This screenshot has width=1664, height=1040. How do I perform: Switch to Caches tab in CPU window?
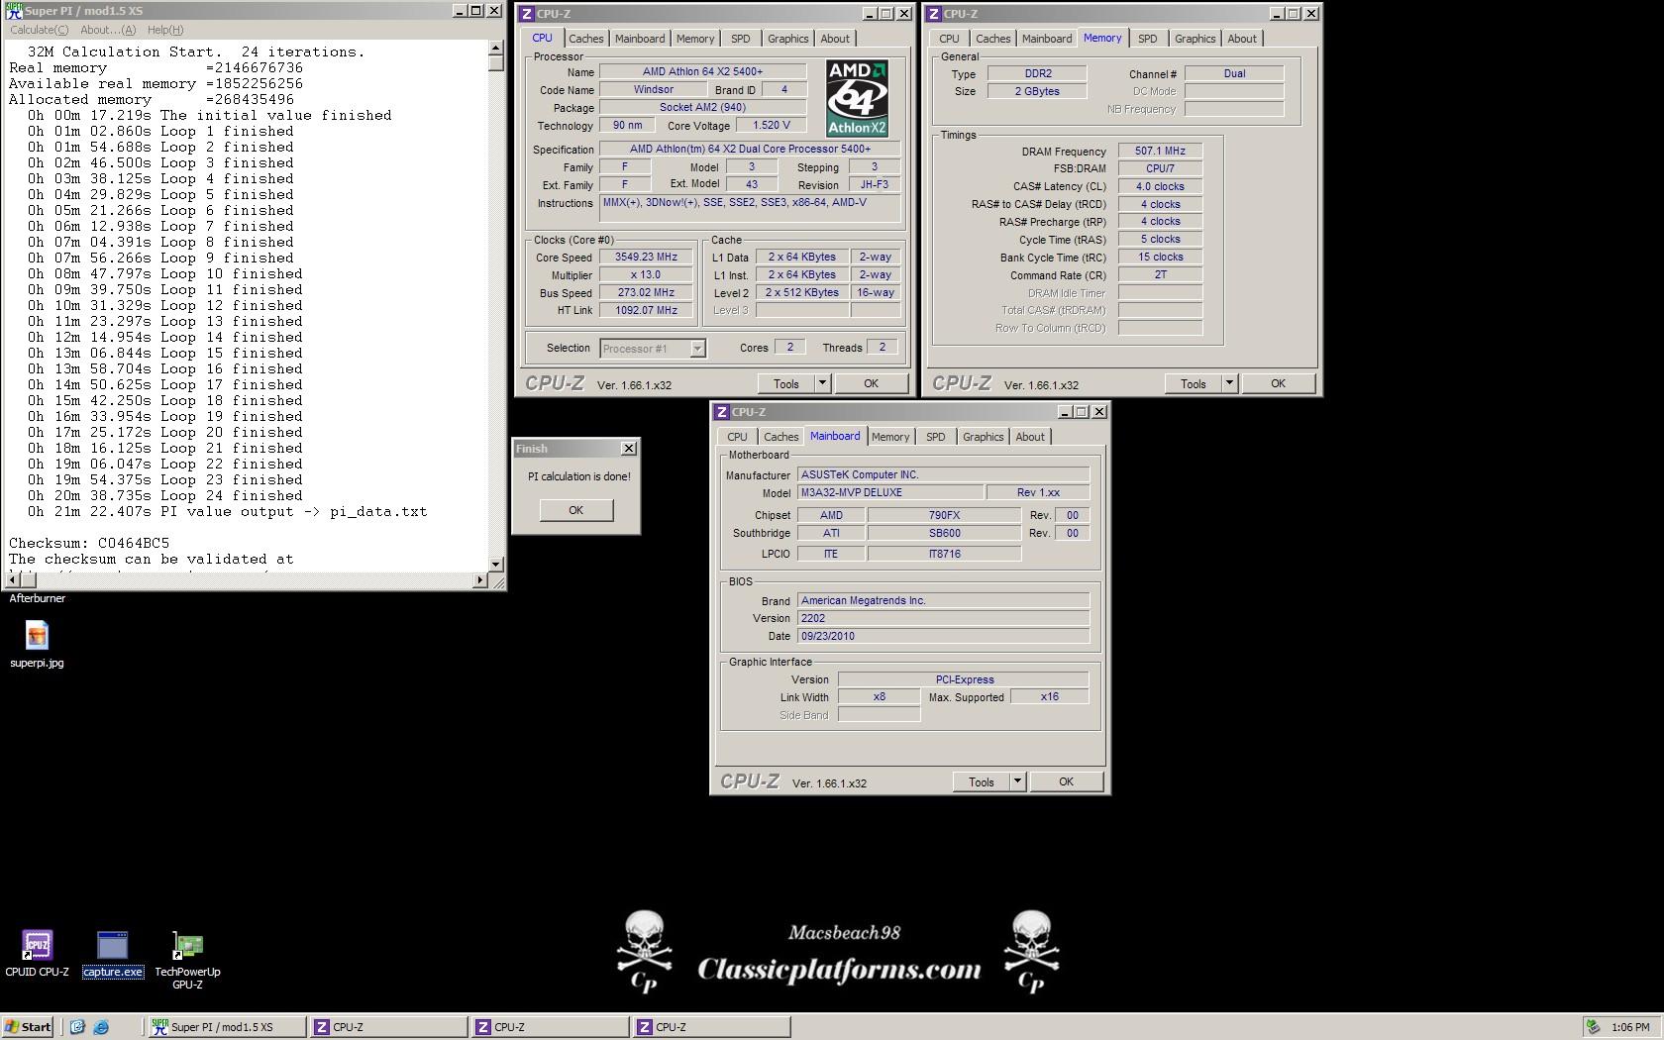(x=585, y=39)
